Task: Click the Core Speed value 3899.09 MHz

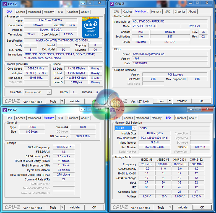Action: pos(36,69)
